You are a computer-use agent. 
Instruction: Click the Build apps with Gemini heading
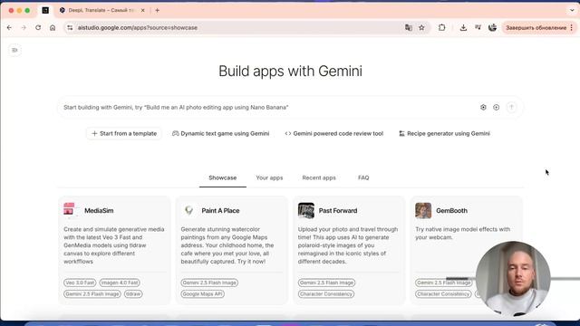pyautogui.click(x=290, y=71)
